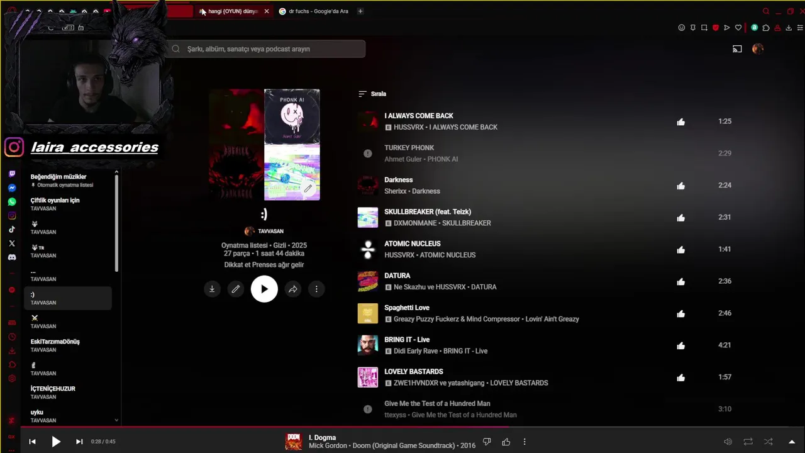
Task: Open the Sırala sort menu
Action: pos(372,94)
